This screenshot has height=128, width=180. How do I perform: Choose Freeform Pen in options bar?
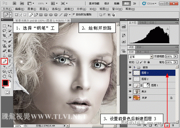(x=36, y=15)
